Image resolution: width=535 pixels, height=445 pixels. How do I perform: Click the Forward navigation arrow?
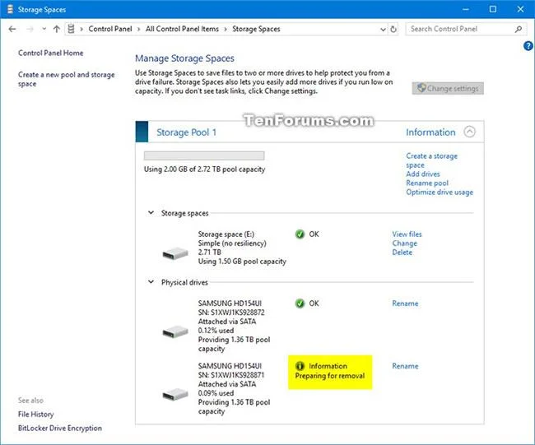coord(30,29)
